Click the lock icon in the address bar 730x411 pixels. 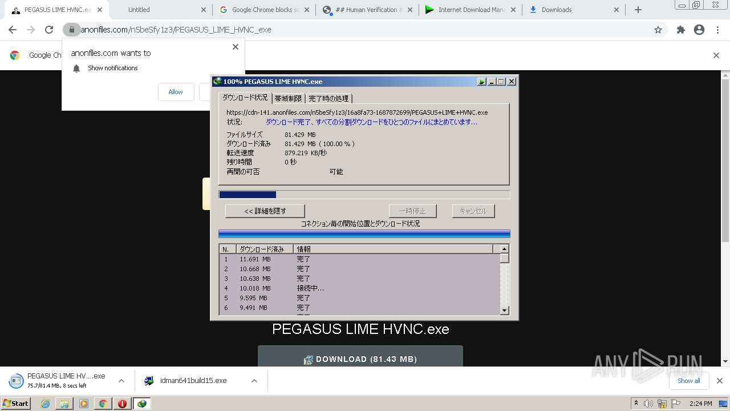coord(71,30)
